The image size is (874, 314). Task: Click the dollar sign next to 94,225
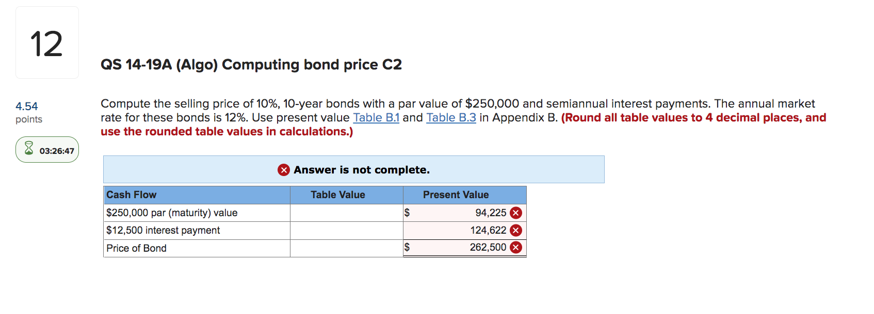tap(407, 213)
